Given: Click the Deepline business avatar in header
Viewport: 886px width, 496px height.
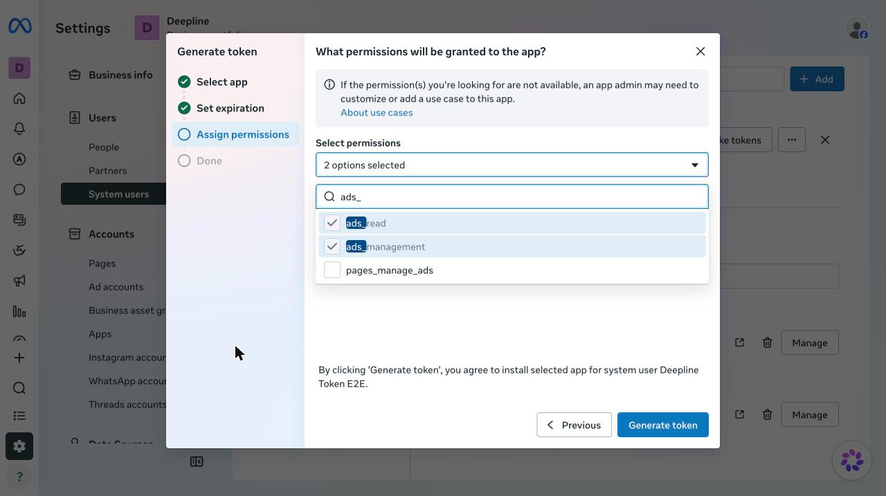Looking at the screenshot, I should tap(147, 28).
